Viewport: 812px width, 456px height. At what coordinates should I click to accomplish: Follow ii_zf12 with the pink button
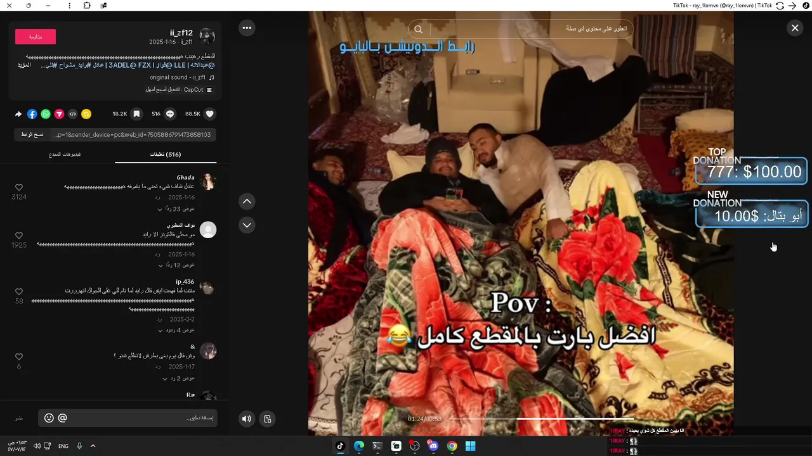point(36,37)
